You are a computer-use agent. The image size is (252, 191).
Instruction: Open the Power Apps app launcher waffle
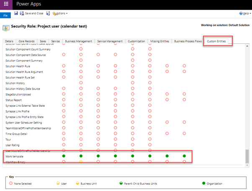[x=6, y=4]
